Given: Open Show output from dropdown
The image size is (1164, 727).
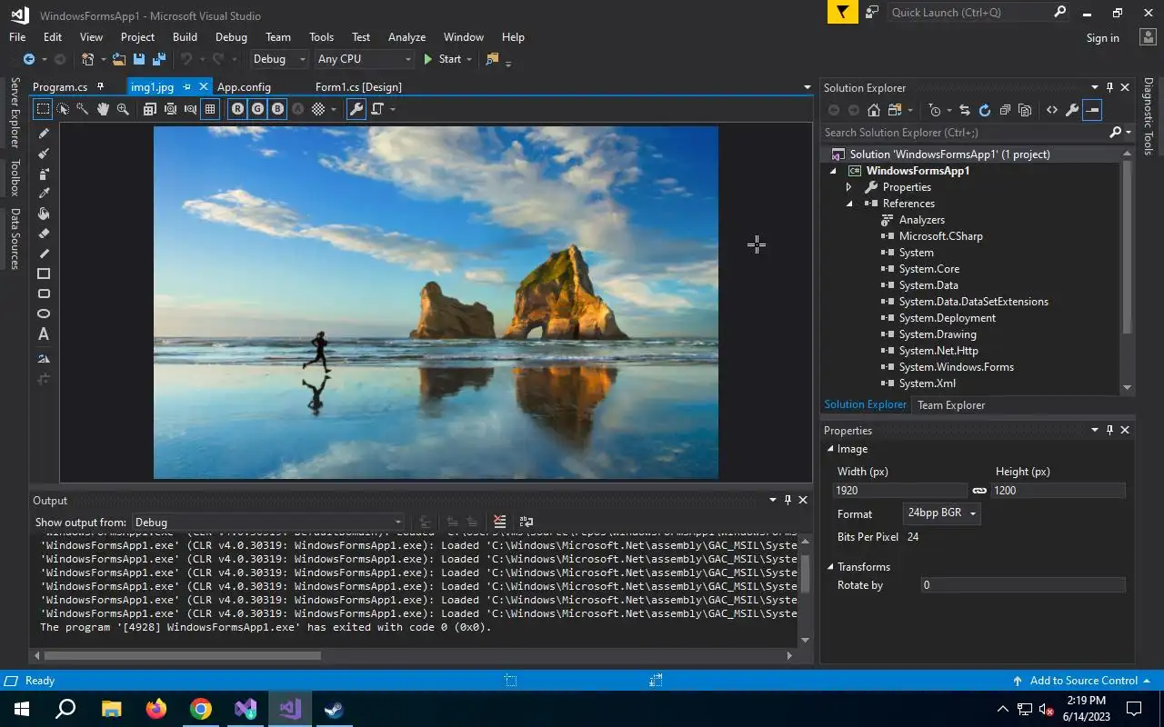Looking at the screenshot, I should click(x=268, y=523).
